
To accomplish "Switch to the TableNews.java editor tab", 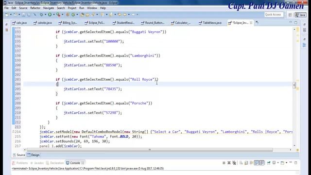I will (210, 23).
